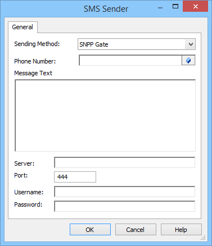Maximize the SMS Sender window
The image size is (212, 246).
[175, 7]
